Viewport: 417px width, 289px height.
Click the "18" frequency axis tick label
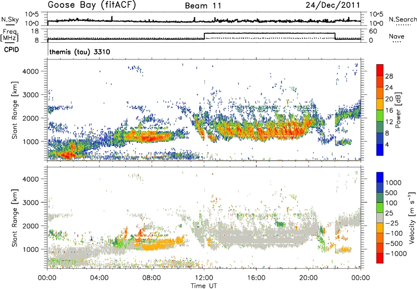tap(35, 31)
